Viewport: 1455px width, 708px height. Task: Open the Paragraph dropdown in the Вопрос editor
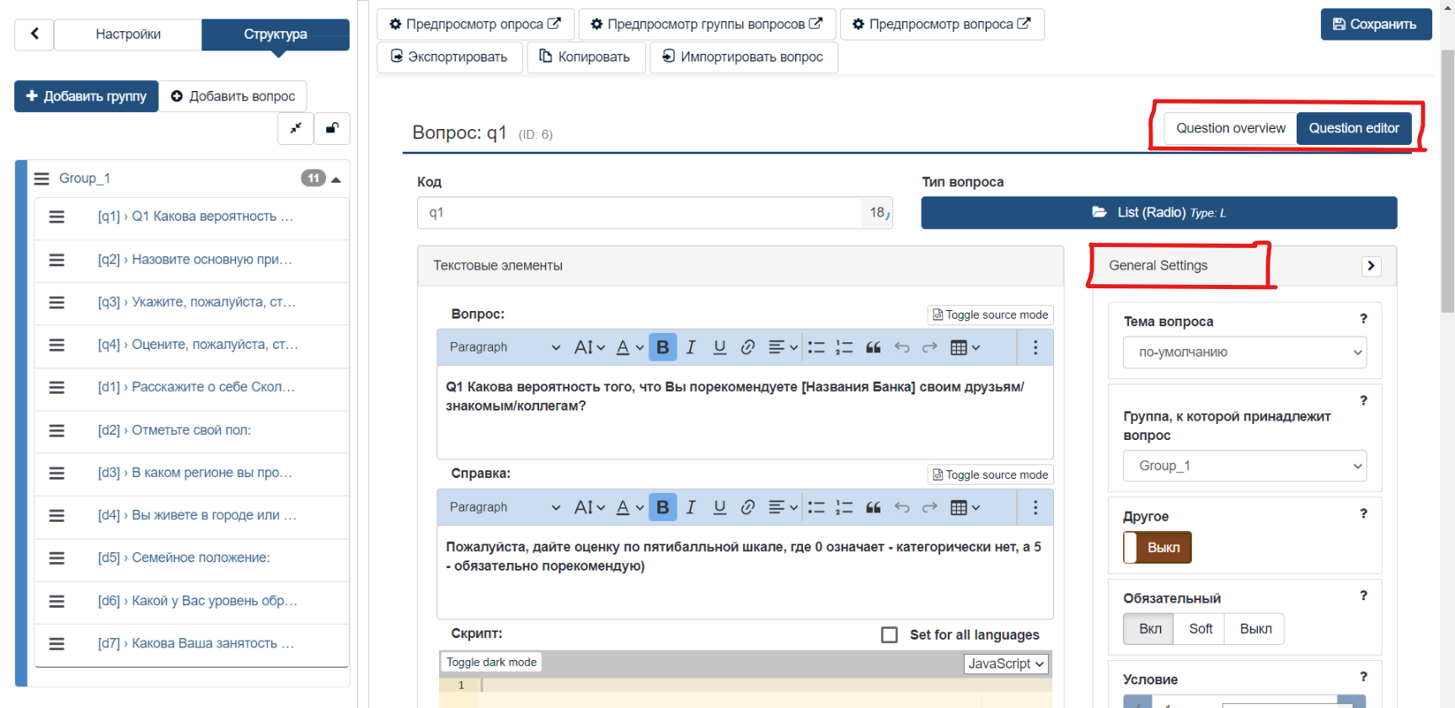504,347
